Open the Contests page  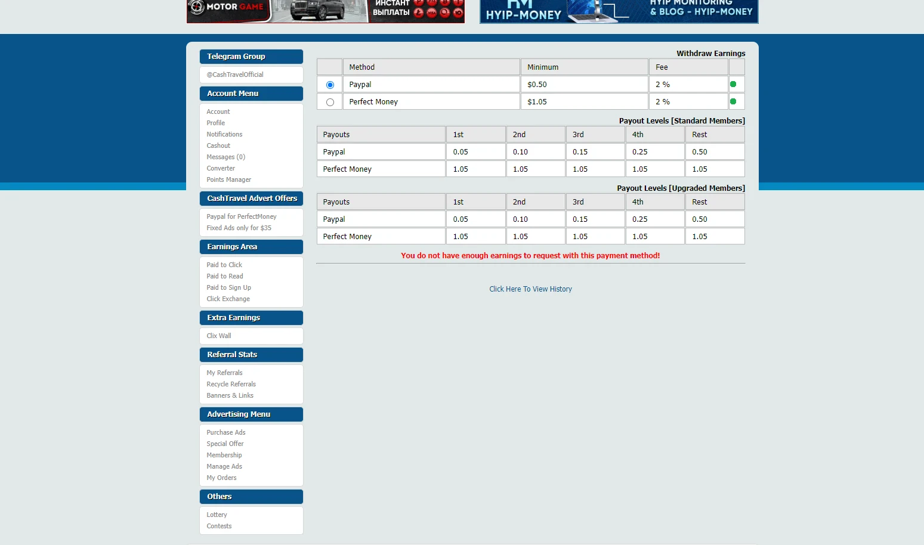pos(219,526)
